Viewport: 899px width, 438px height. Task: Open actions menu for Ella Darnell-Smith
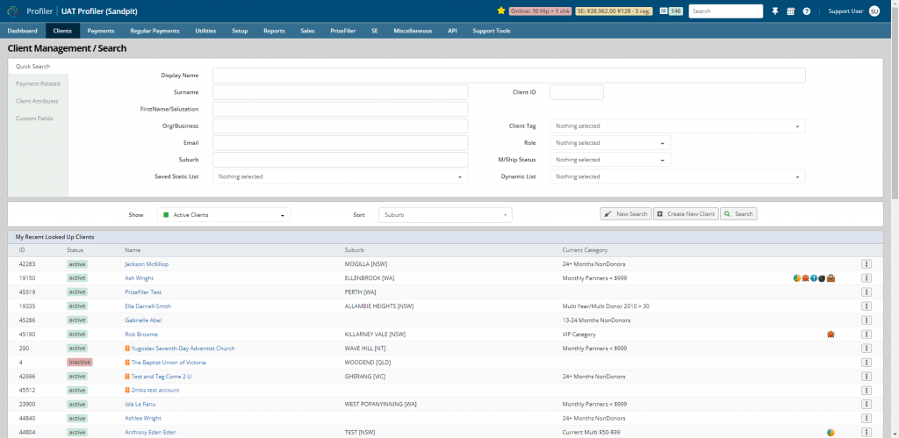pos(867,306)
